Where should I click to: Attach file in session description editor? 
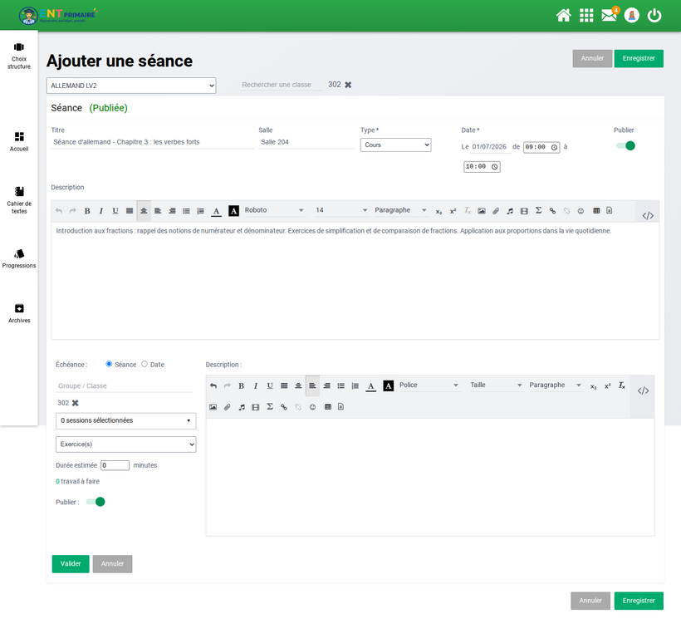pos(496,211)
